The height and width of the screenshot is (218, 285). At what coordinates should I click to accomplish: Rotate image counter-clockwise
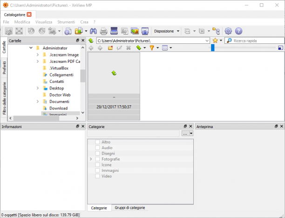click(x=31, y=31)
